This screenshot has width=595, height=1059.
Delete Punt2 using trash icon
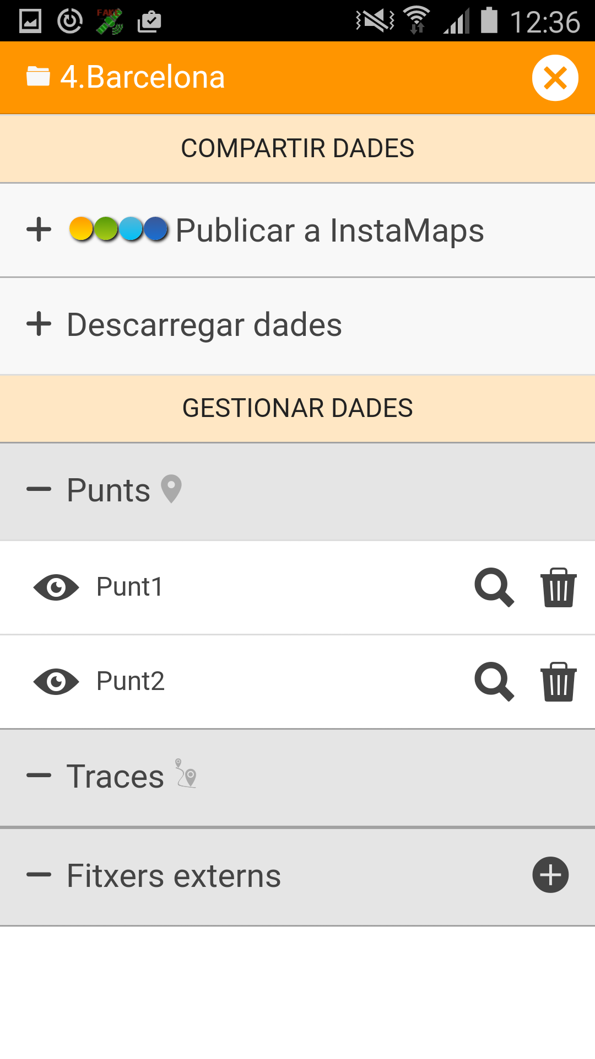tap(558, 682)
